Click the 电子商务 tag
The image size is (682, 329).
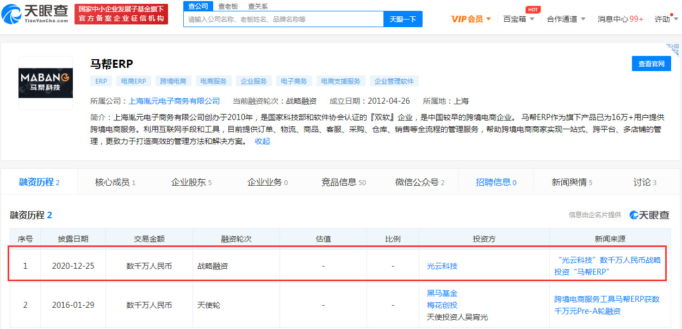pos(294,81)
